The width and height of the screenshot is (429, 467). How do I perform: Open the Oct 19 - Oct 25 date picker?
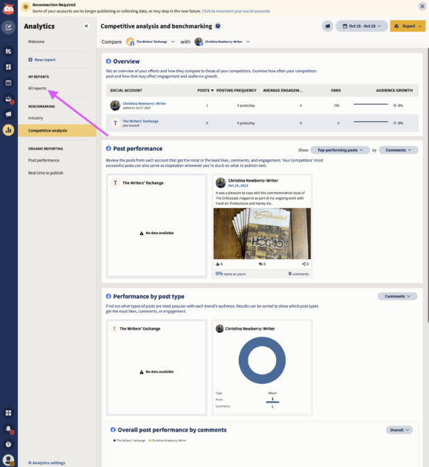pyautogui.click(x=361, y=26)
